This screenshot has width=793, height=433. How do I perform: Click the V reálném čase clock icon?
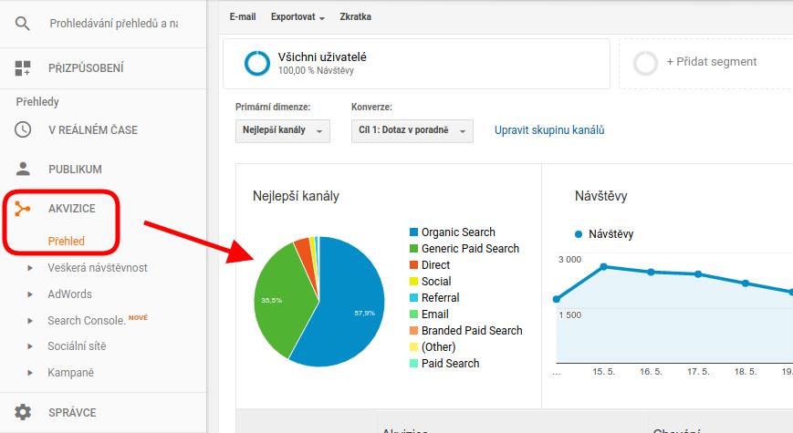pos(23,130)
